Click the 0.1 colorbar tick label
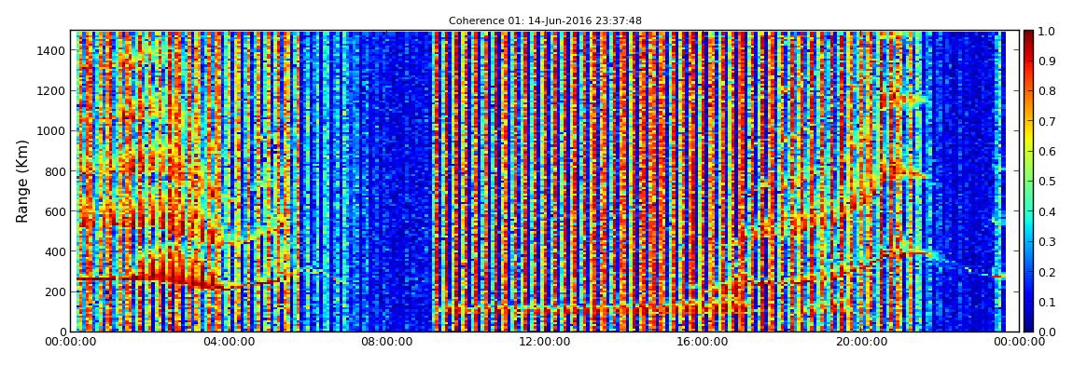Viewport: 1073px width, 379px height. (x=1046, y=302)
